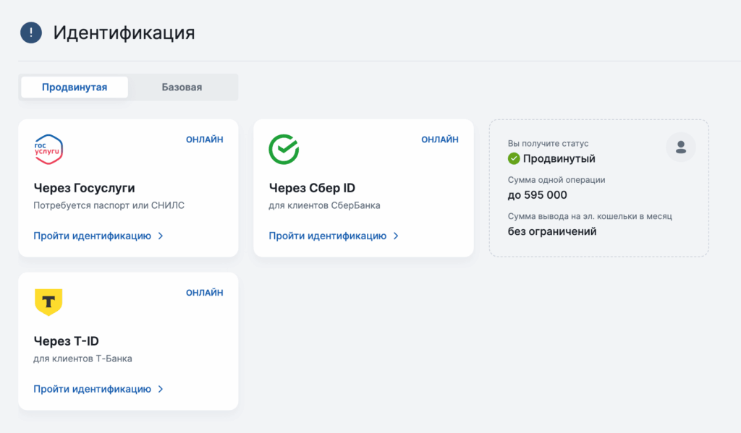
Task: Open Пройти идентификацию link for Сбер ID
Action: 334,236
